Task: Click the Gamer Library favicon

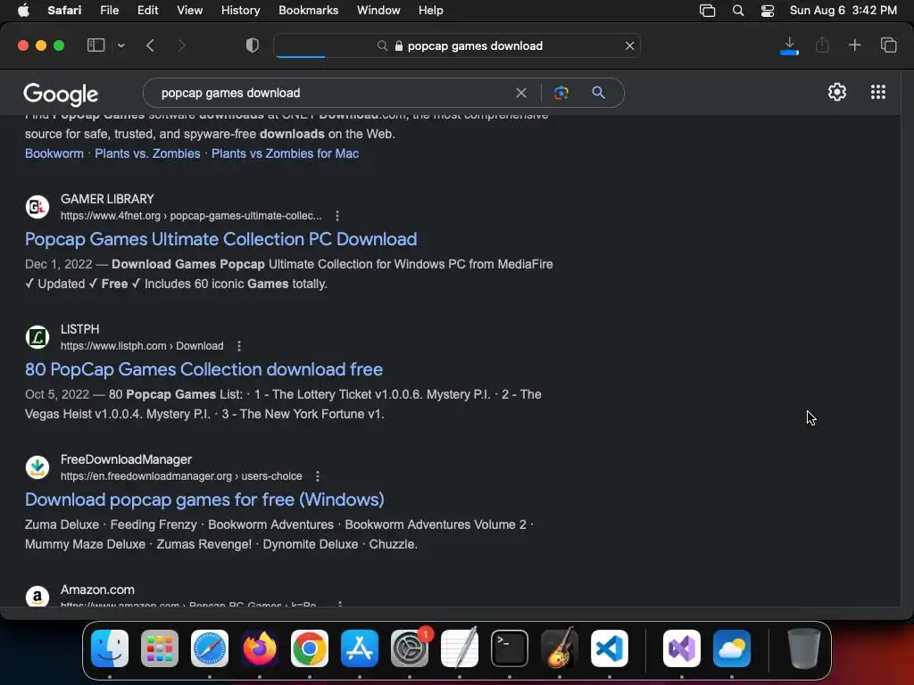Action: click(37, 207)
